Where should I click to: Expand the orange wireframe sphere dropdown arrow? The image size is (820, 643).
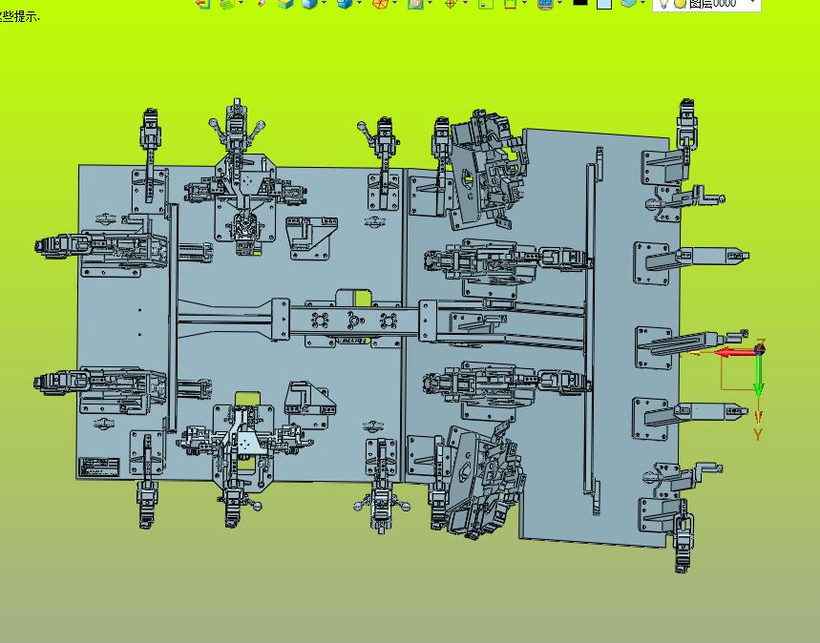394,3
